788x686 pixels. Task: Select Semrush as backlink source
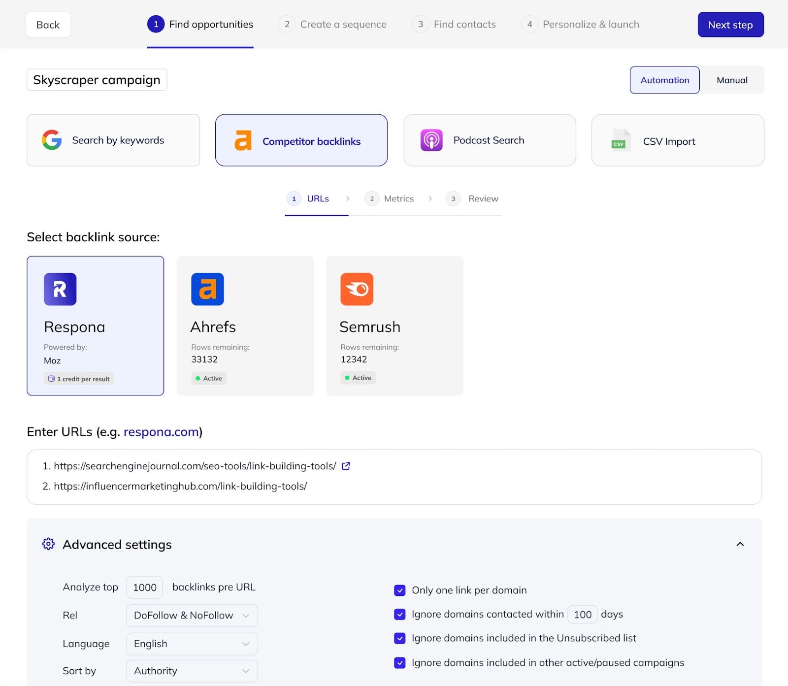coord(394,326)
